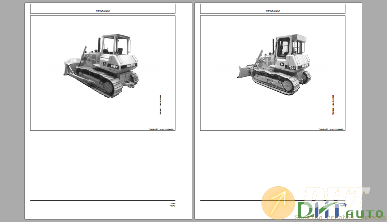Click the "850C" model label on dozer

[x=114, y=66]
